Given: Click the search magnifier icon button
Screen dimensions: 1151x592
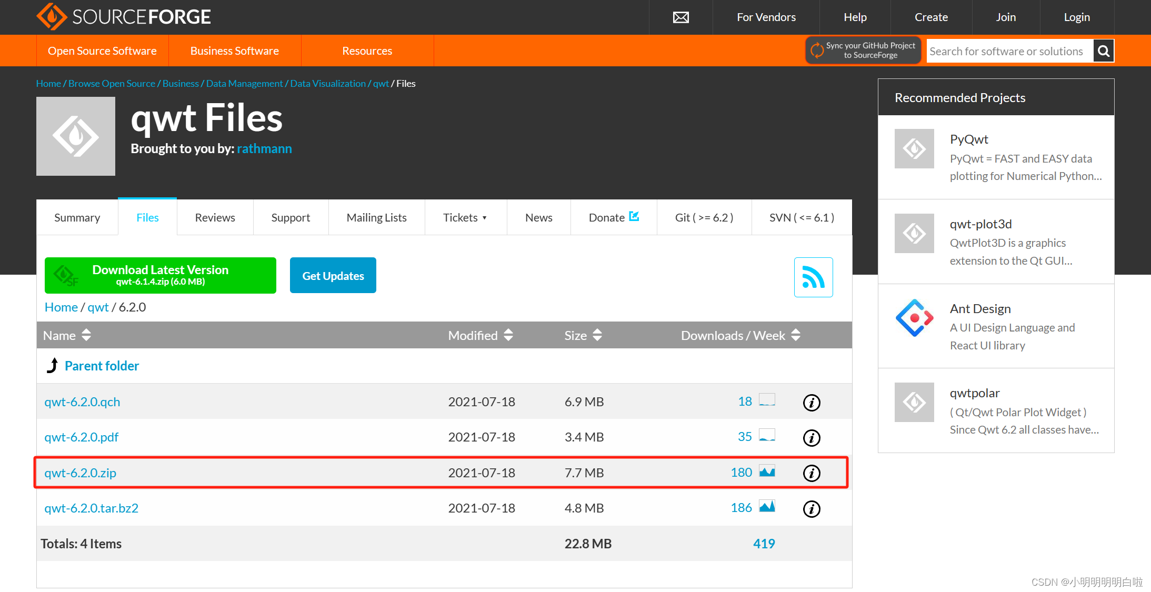Looking at the screenshot, I should pyautogui.click(x=1103, y=51).
